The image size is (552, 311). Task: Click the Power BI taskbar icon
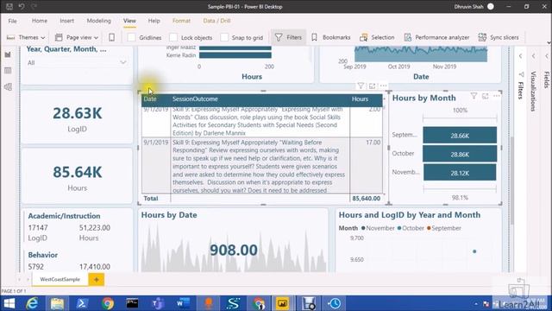coord(282,303)
